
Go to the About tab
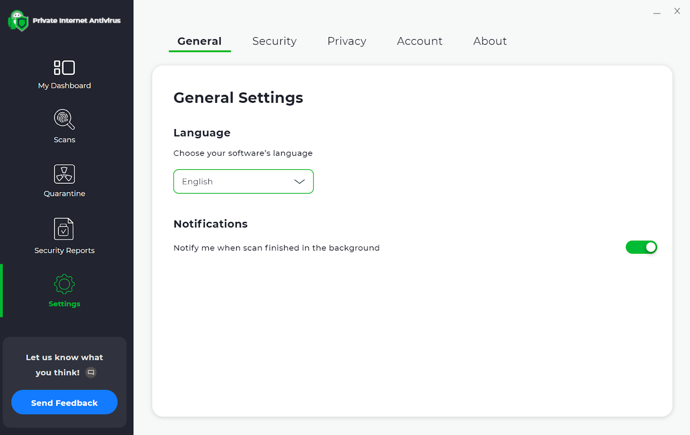[490, 41]
